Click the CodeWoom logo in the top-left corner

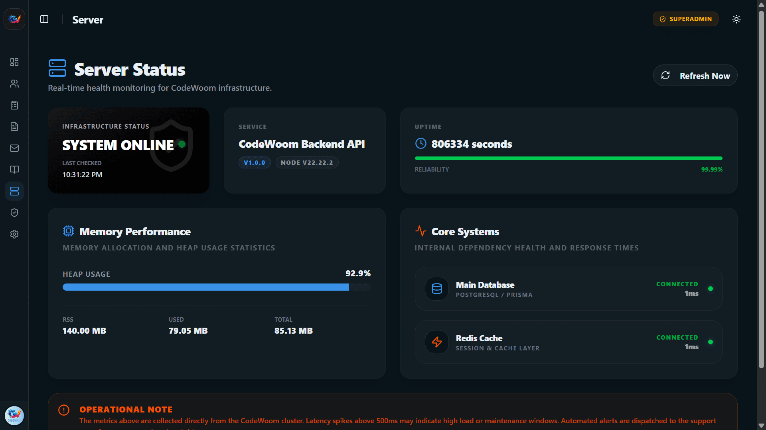pyautogui.click(x=14, y=19)
